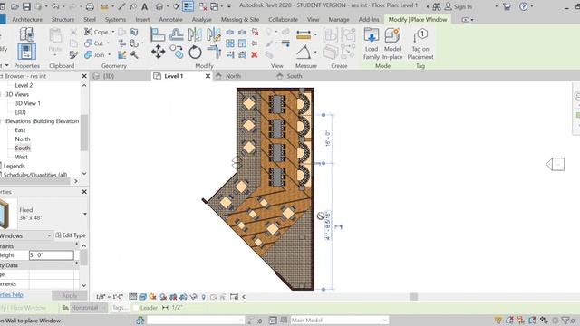Click the Sill Height input field
The width and height of the screenshot is (580, 326).
(x=51, y=255)
